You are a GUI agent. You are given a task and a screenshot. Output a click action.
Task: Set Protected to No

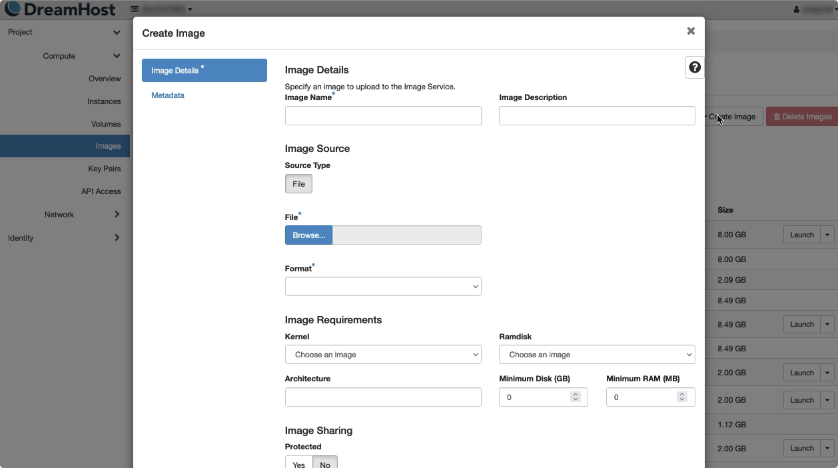325,464
